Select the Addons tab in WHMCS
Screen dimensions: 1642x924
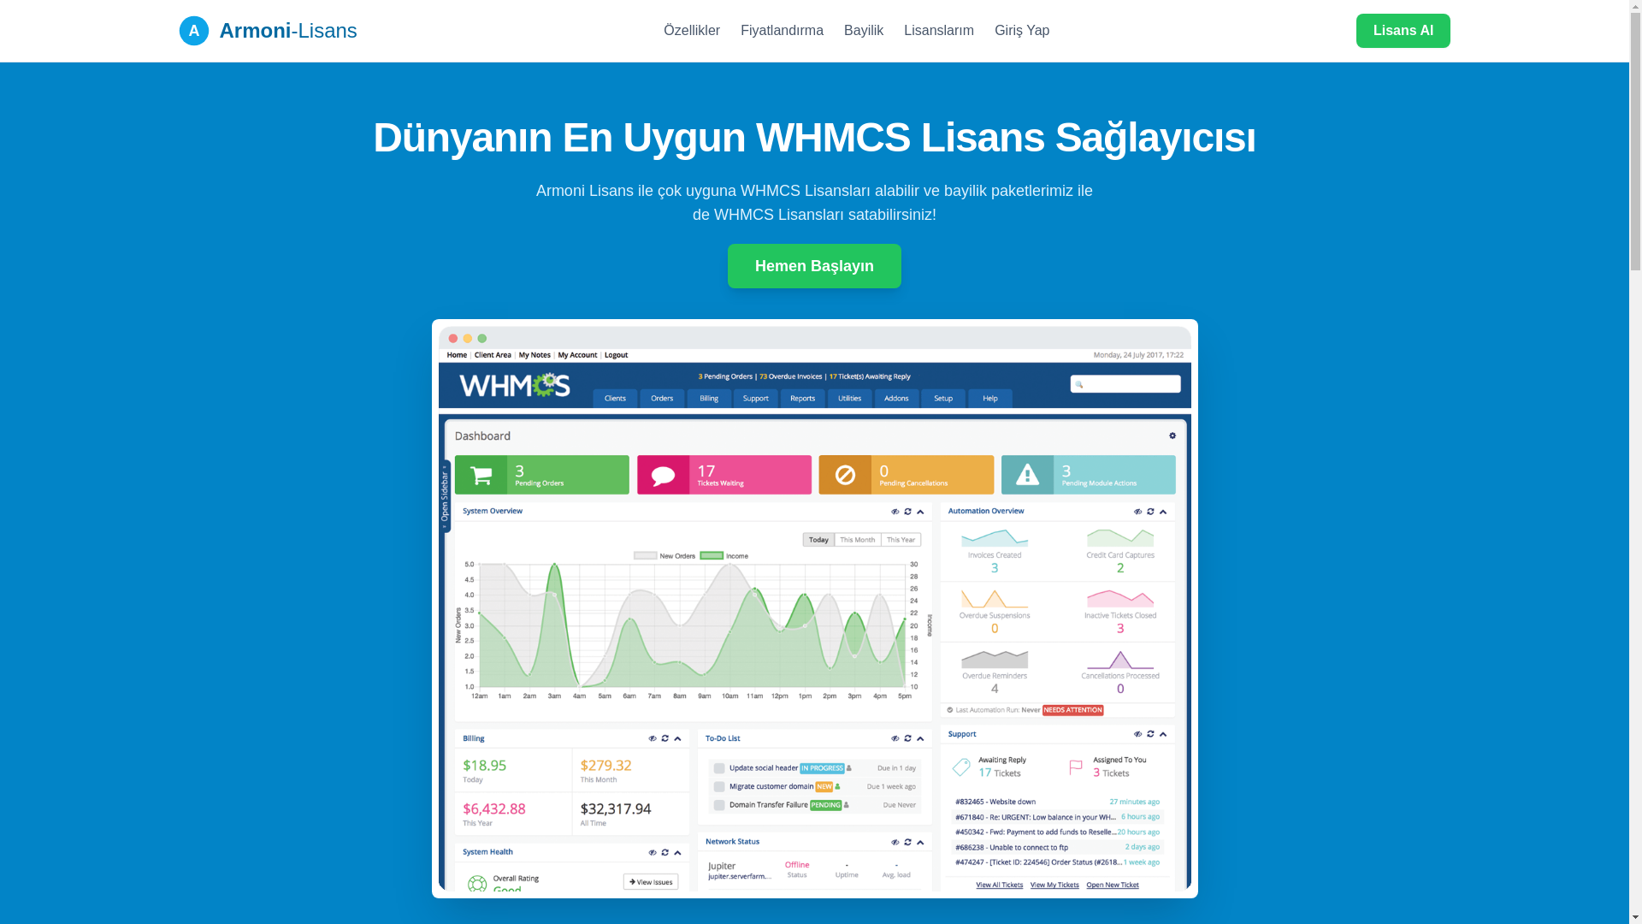[896, 399]
